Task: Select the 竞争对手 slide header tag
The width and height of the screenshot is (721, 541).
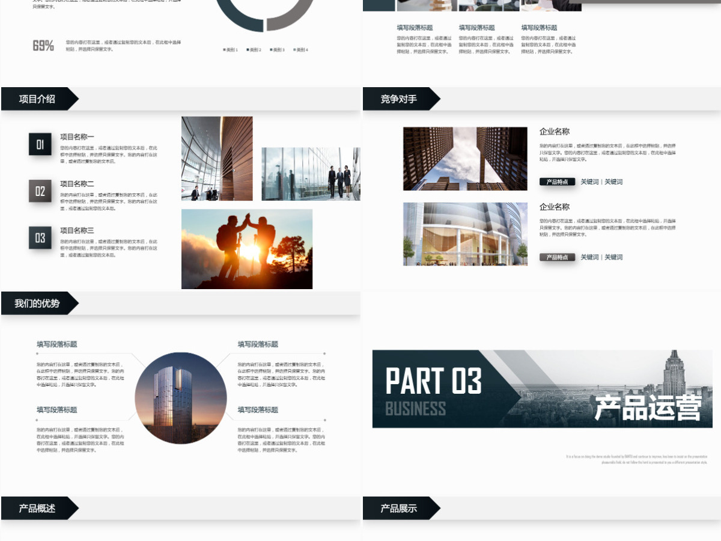Action: click(x=401, y=99)
